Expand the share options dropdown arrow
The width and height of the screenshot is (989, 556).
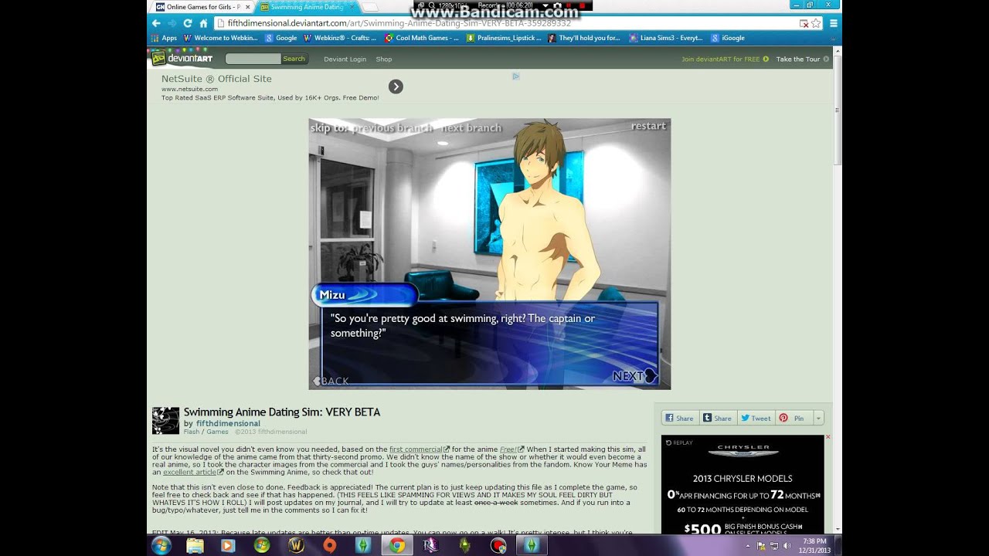point(818,418)
